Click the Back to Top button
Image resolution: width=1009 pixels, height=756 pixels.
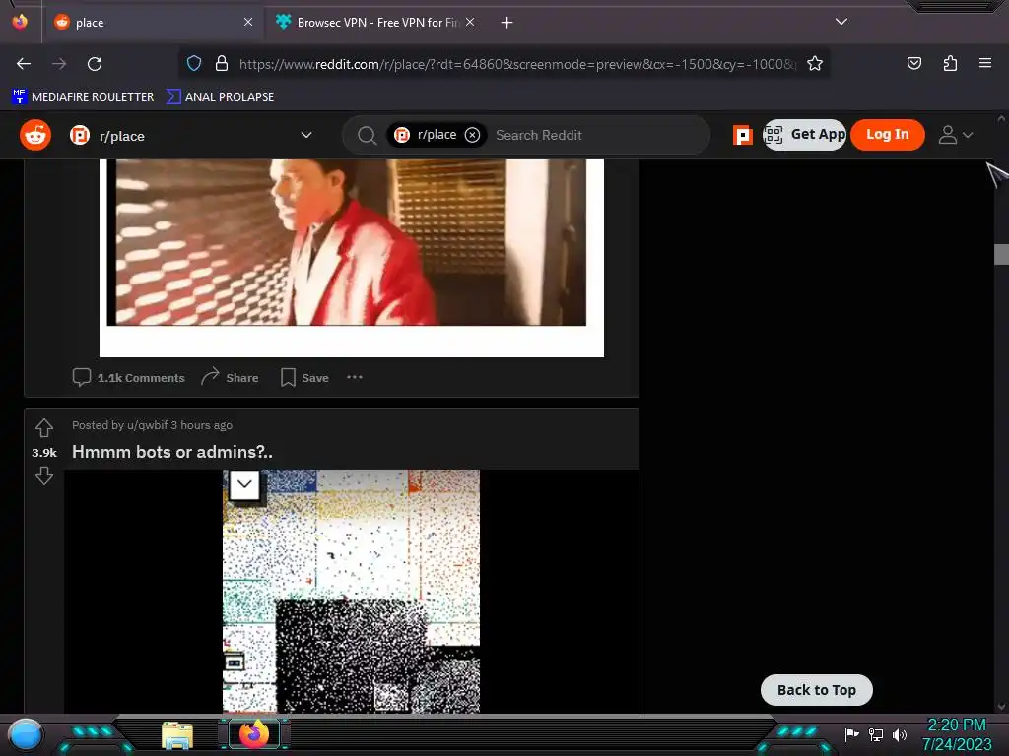pos(817,690)
